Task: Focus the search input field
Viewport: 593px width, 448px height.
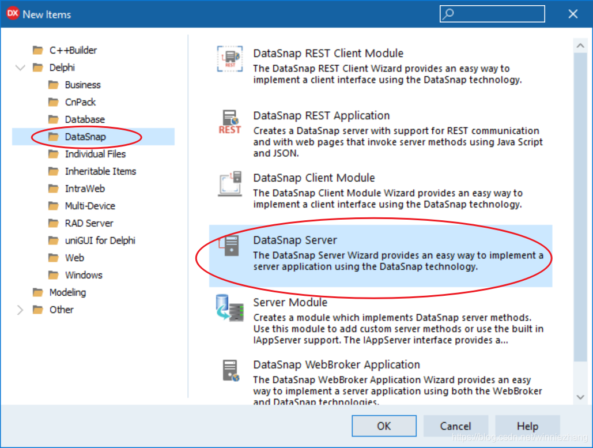Action: (x=492, y=14)
